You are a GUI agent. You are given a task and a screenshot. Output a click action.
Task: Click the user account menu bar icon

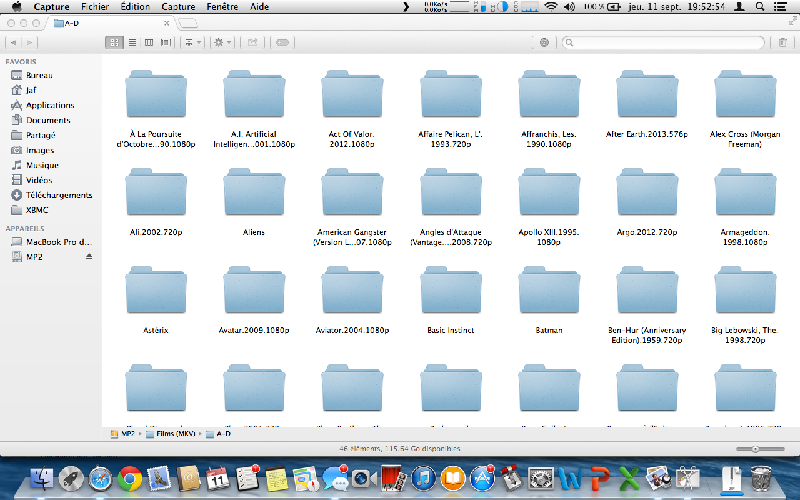pyautogui.click(x=740, y=7)
